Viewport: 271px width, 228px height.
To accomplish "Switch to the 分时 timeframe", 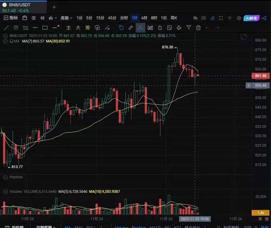I will [x=124, y=18].
